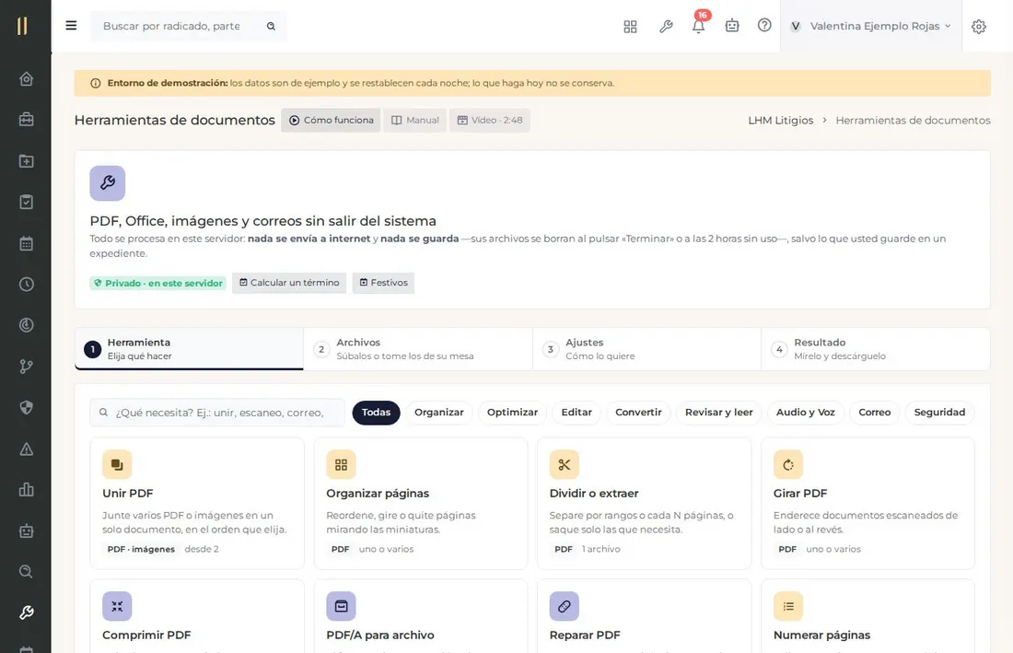This screenshot has width=1013, height=653.
Task: Filter tools by Seguridad
Action: tap(939, 412)
